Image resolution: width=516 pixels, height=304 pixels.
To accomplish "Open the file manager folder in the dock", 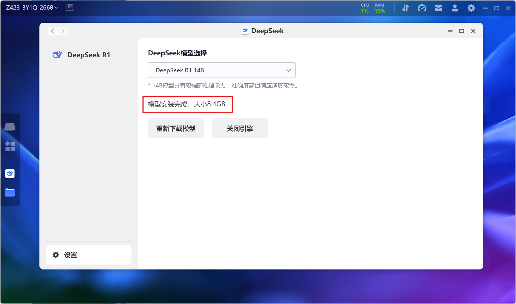I will 10,192.
